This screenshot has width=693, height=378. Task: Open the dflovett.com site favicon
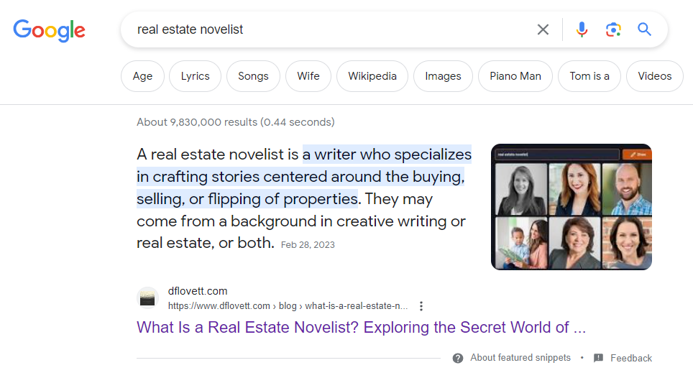[x=147, y=298]
